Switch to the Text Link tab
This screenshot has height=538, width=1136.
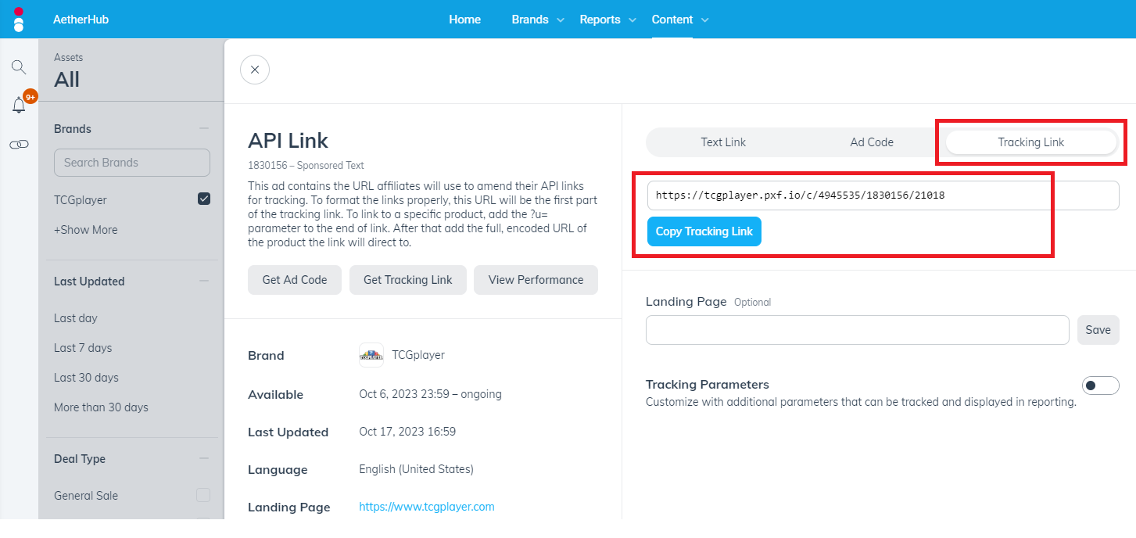723,142
